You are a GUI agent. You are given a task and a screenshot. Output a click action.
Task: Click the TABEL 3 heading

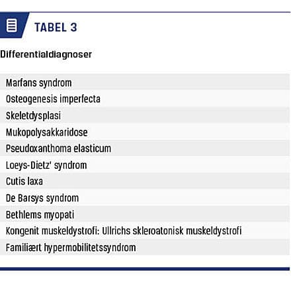coord(56,28)
